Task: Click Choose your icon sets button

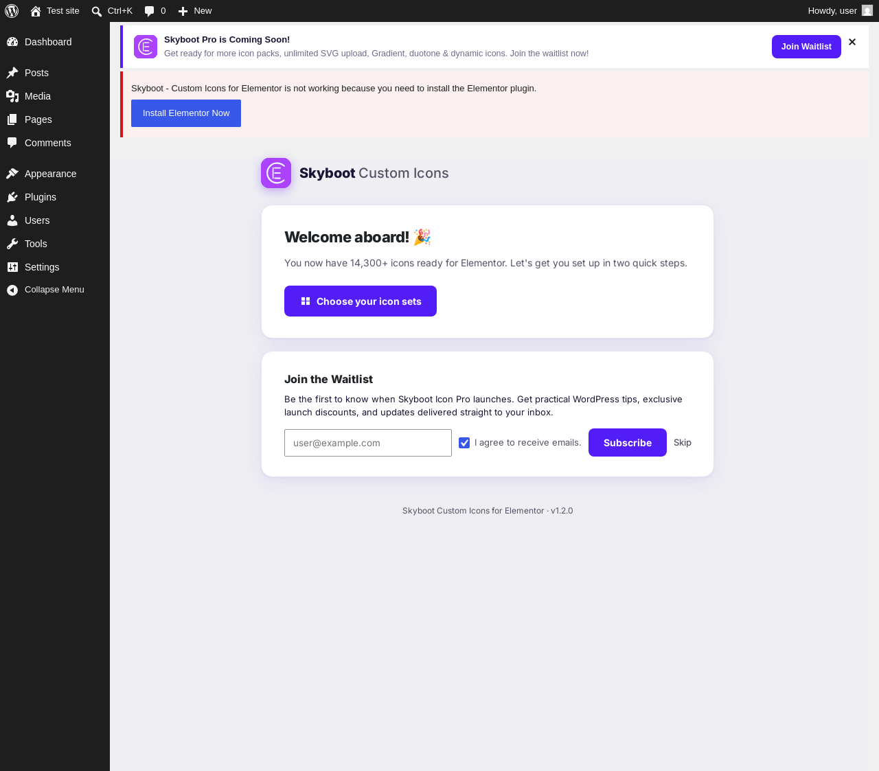Action: pyautogui.click(x=361, y=301)
